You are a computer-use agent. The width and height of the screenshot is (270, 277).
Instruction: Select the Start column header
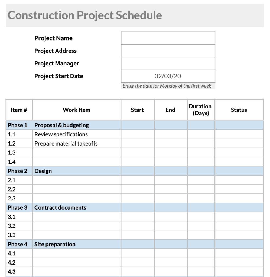pyautogui.click(x=137, y=110)
